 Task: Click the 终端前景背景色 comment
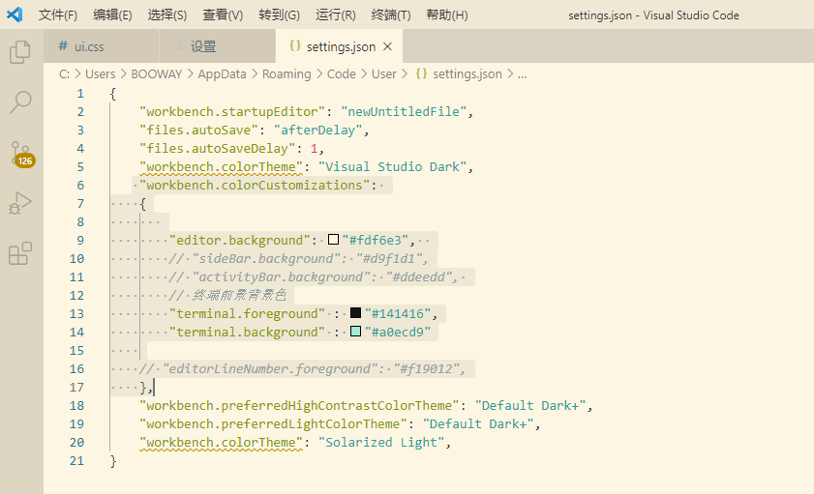click(x=227, y=296)
